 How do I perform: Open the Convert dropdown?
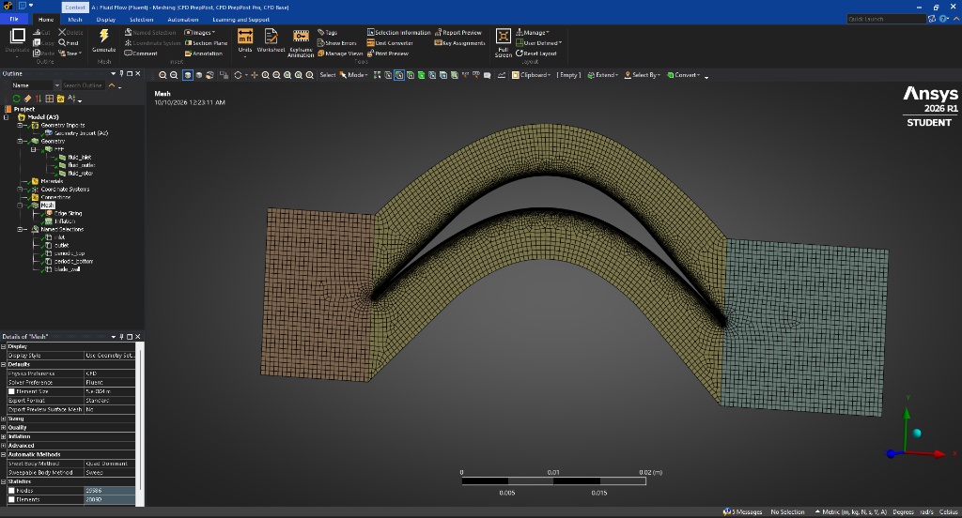(684, 75)
